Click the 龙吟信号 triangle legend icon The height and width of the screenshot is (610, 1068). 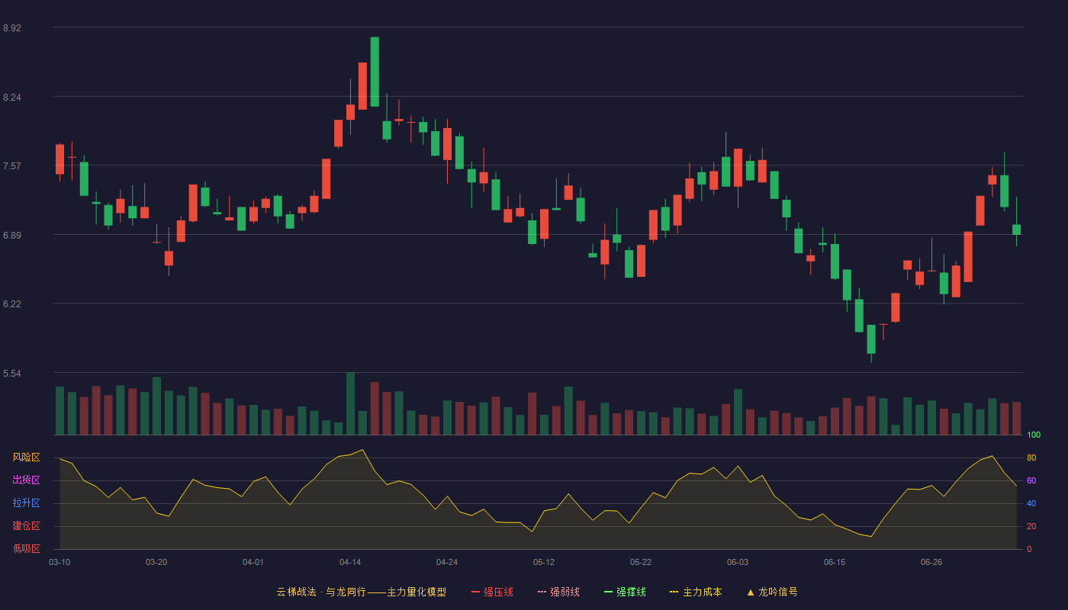pos(751,592)
